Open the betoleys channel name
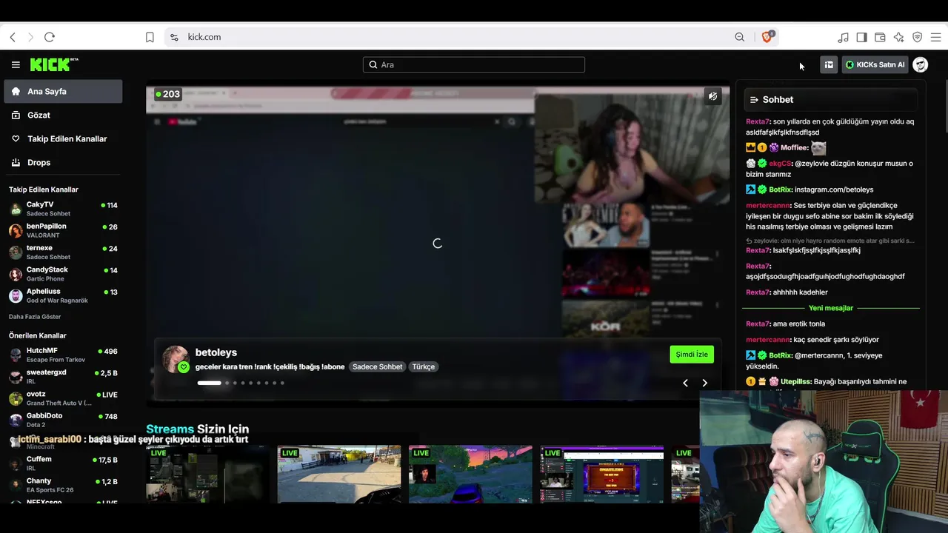 [x=216, y=352]
